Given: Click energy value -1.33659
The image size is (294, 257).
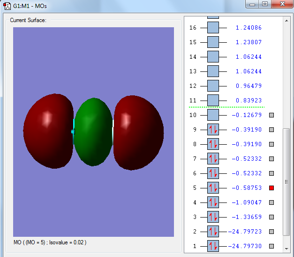Looking at the screenshot, I should coord(247,217).
